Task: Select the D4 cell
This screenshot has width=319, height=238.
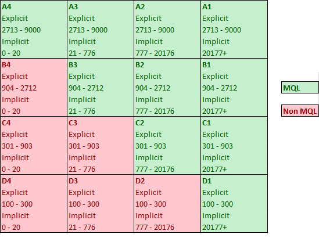Action: pyautogui.click(x=34, y=203)
